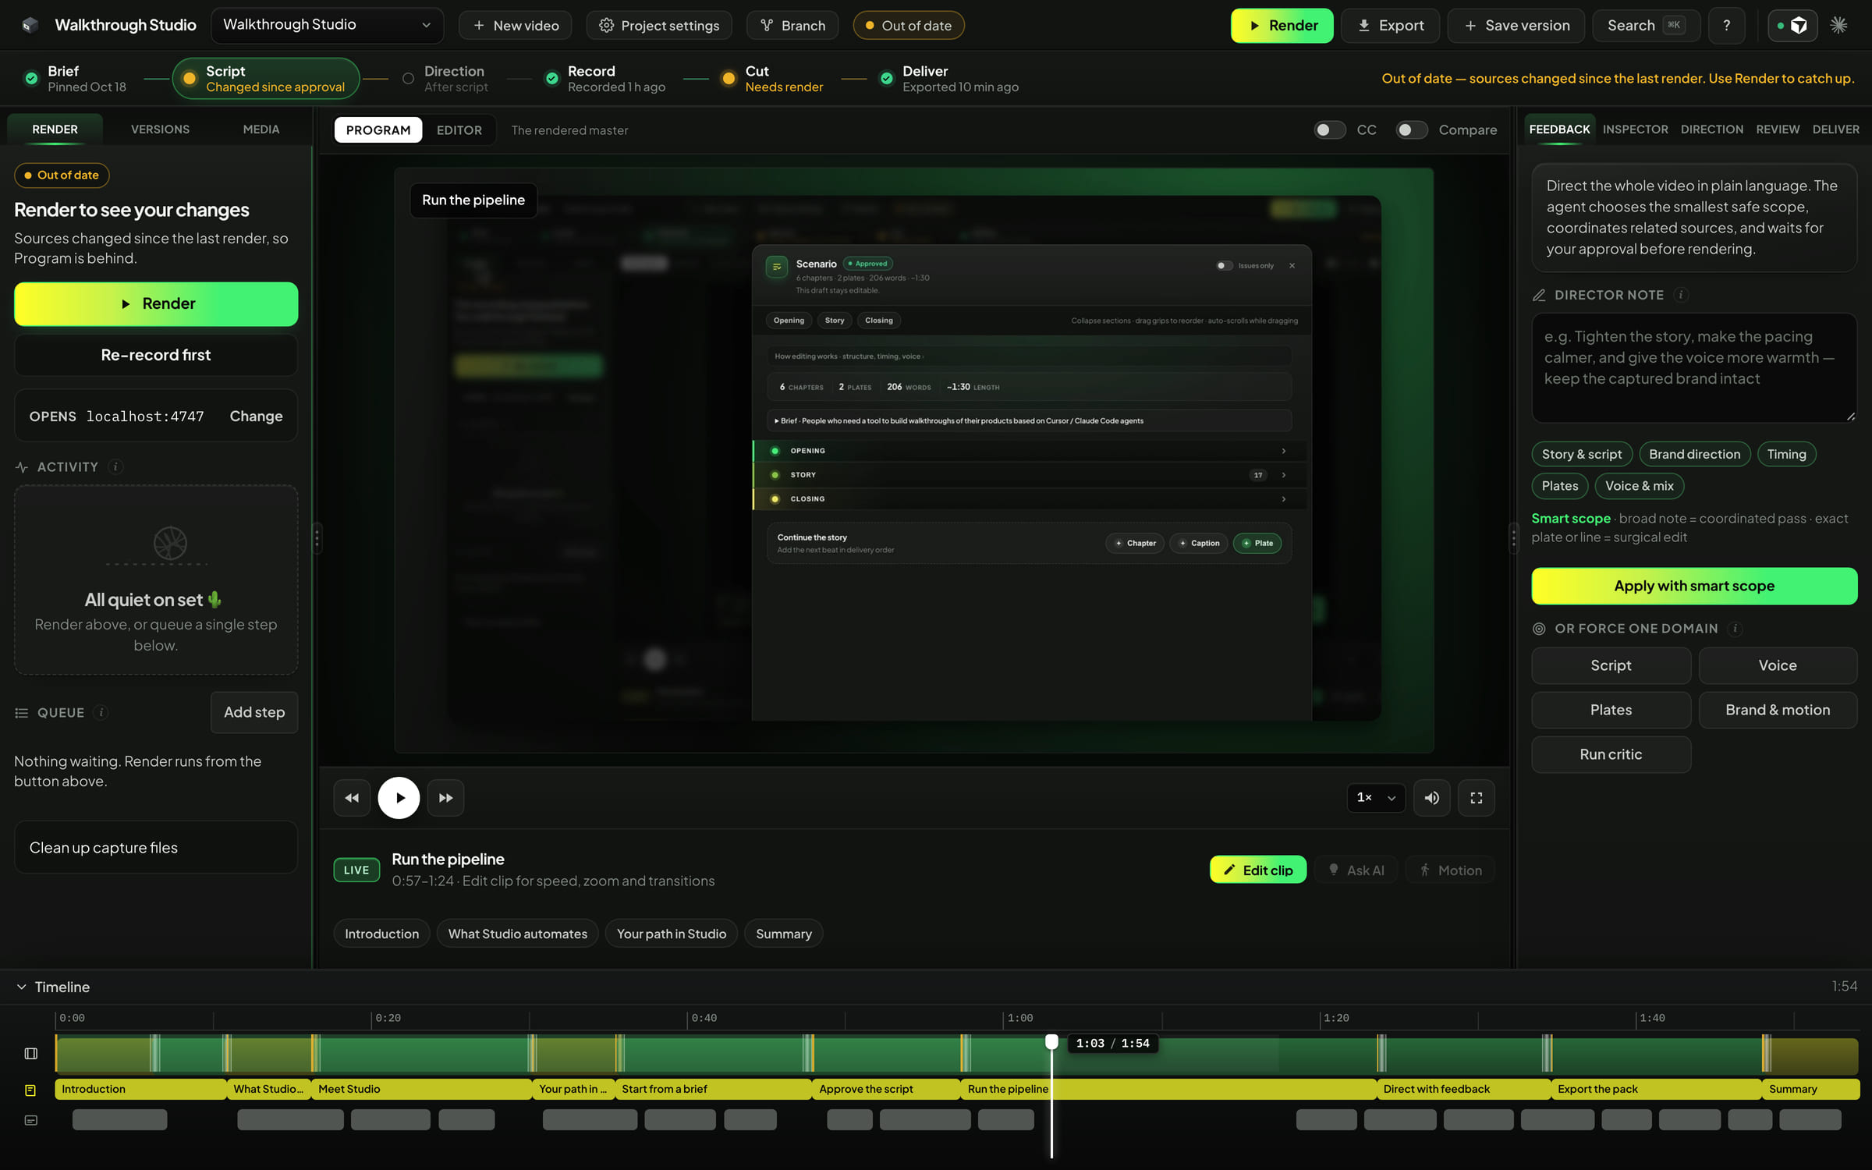
Task: Collapse the Timeline panel chevron
Action: [21, 987]
